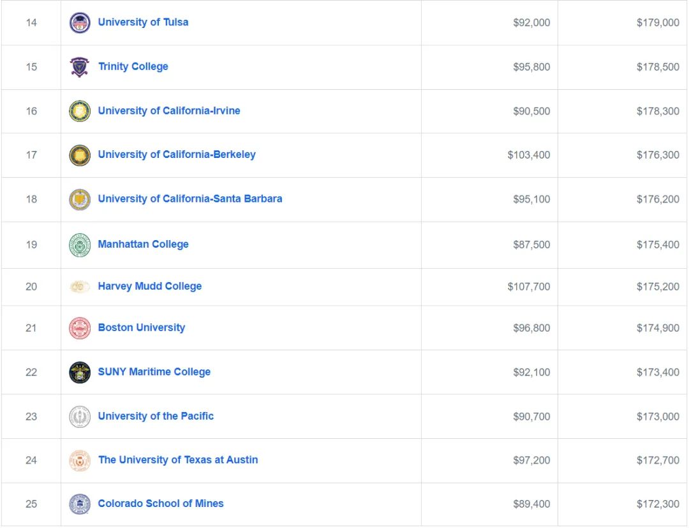
Task: Select the Colorado School of Mines link
Action: pyautogui.click(x=161, y=503)
